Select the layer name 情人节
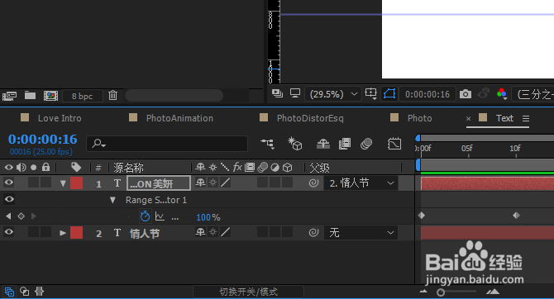 [x=145, y=234]
